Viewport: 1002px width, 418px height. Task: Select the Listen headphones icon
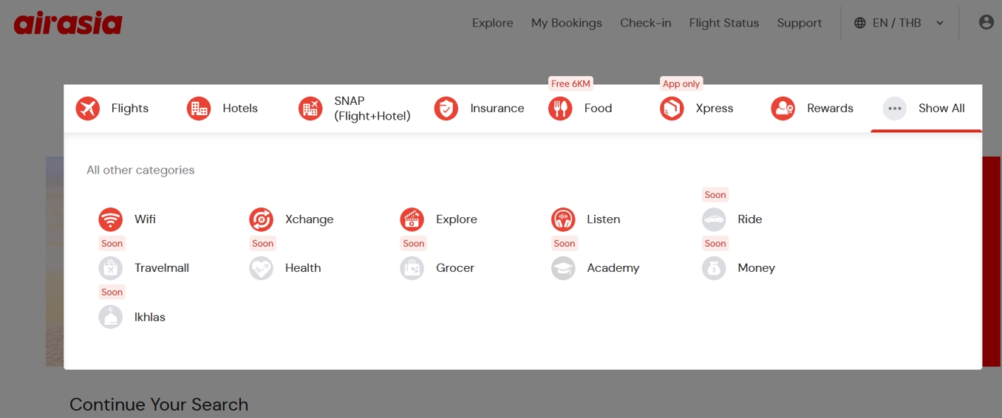(563, 219)
